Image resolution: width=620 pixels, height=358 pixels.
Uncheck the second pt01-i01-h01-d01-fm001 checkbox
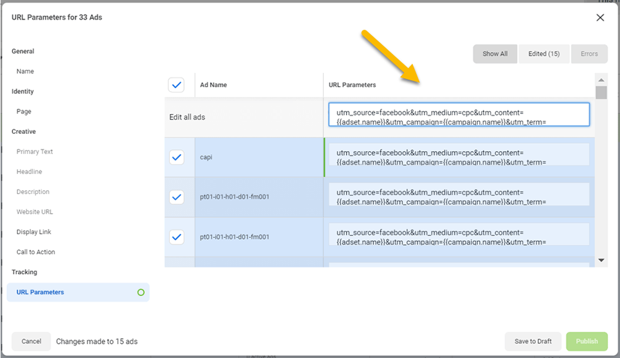[x=177, y=237]
